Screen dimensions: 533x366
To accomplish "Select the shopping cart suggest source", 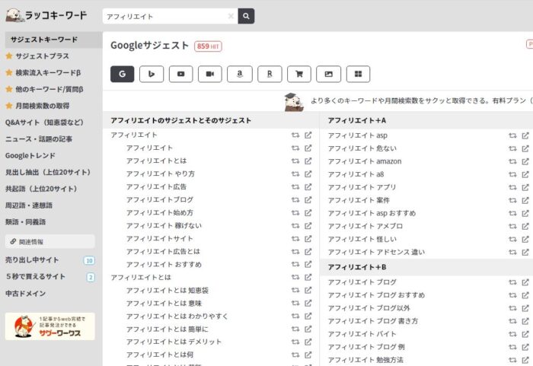I will coord(298,74).
